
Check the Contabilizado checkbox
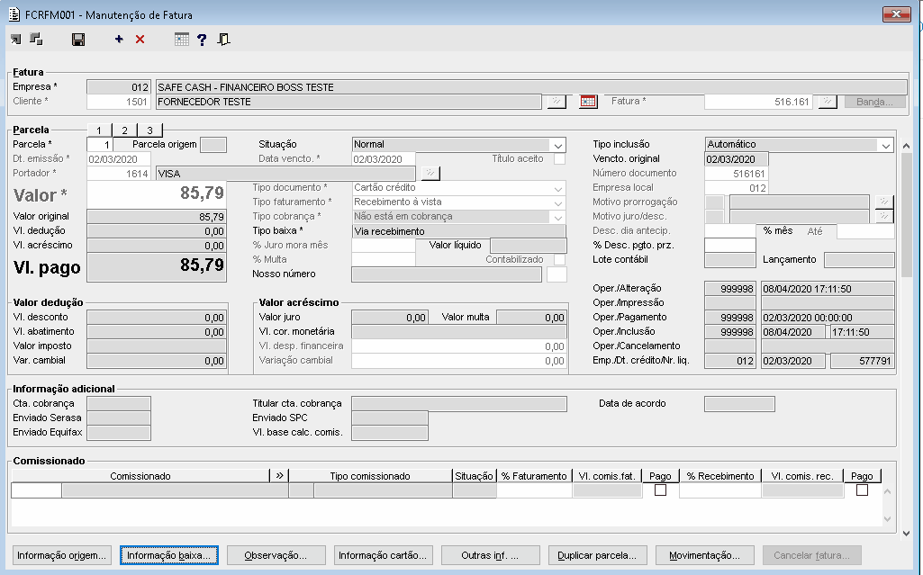tap(559, 260)
